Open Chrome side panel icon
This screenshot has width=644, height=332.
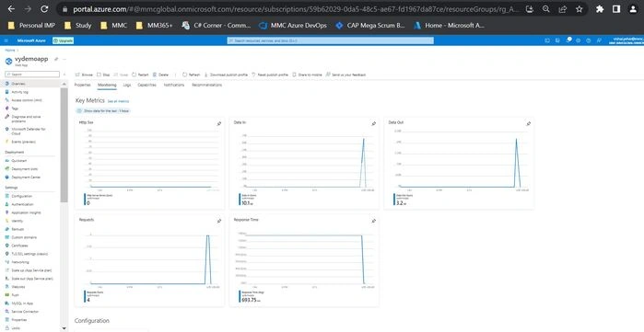[616, 9]
